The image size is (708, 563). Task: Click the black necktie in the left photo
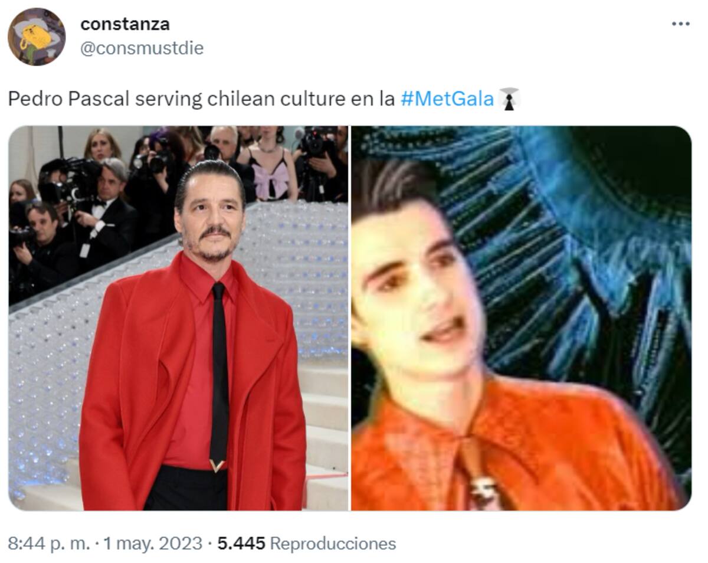[218, 372]
